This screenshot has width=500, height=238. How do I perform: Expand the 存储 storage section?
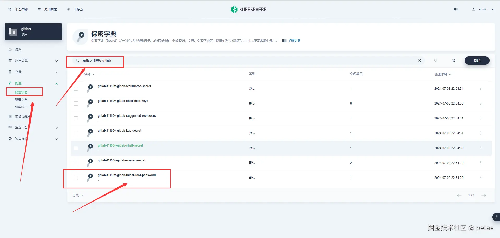pyautogui.click(x=33, y=72)
